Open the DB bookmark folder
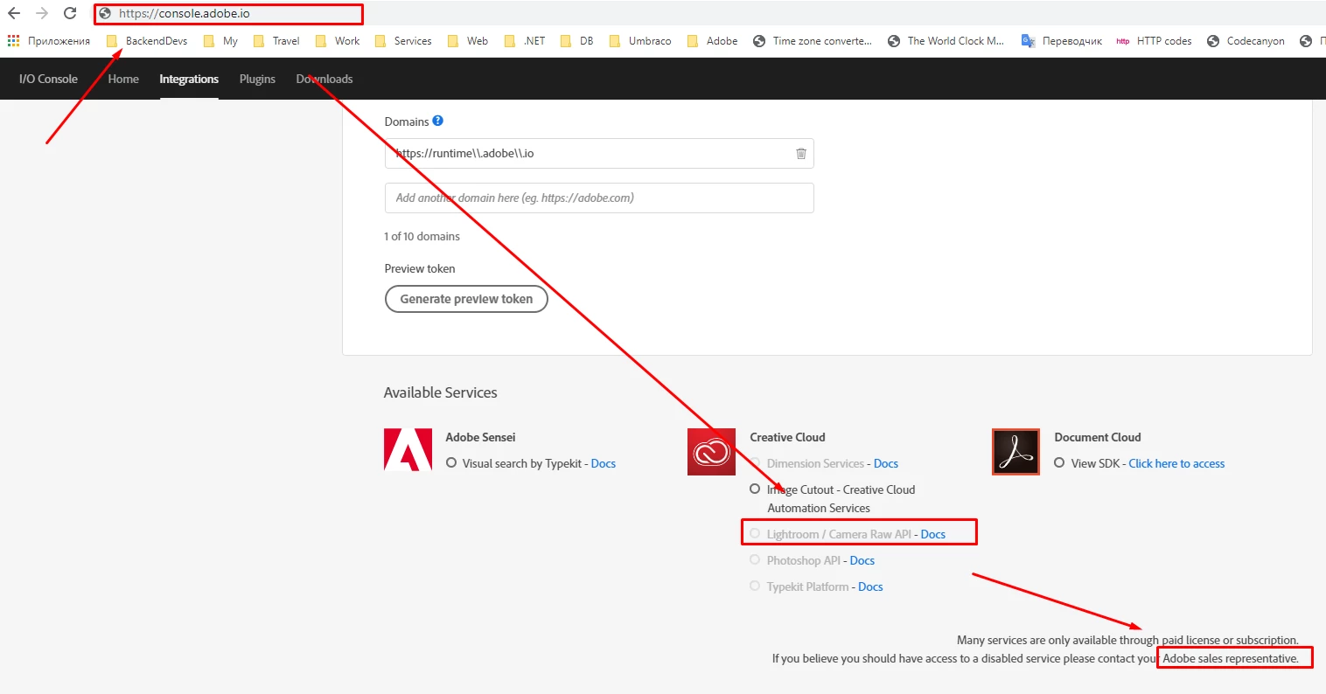This screenshot has height=694, width=1326. click(577, 41)
